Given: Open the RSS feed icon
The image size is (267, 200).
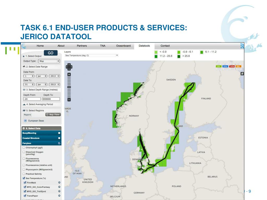Looking at the screenshot, I should [242, 46].
